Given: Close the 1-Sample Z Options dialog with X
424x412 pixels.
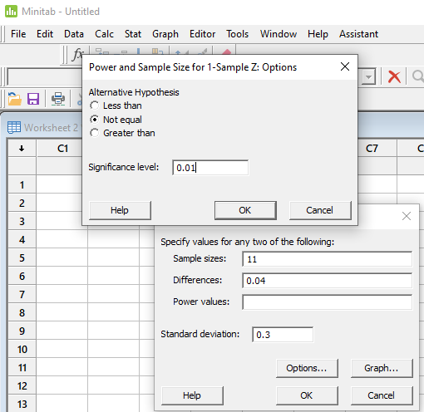Looking at the screenshot, I should 345,66.
